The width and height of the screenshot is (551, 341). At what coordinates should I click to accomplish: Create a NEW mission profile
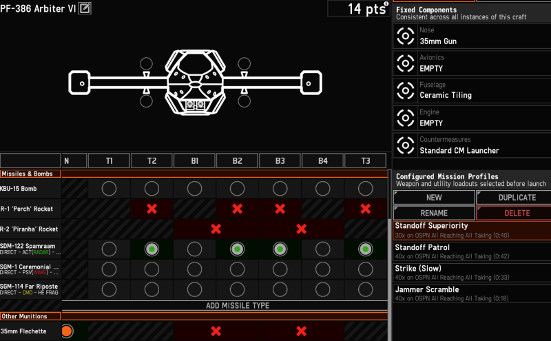(434, 198)
